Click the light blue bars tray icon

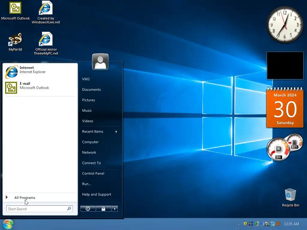273,224
